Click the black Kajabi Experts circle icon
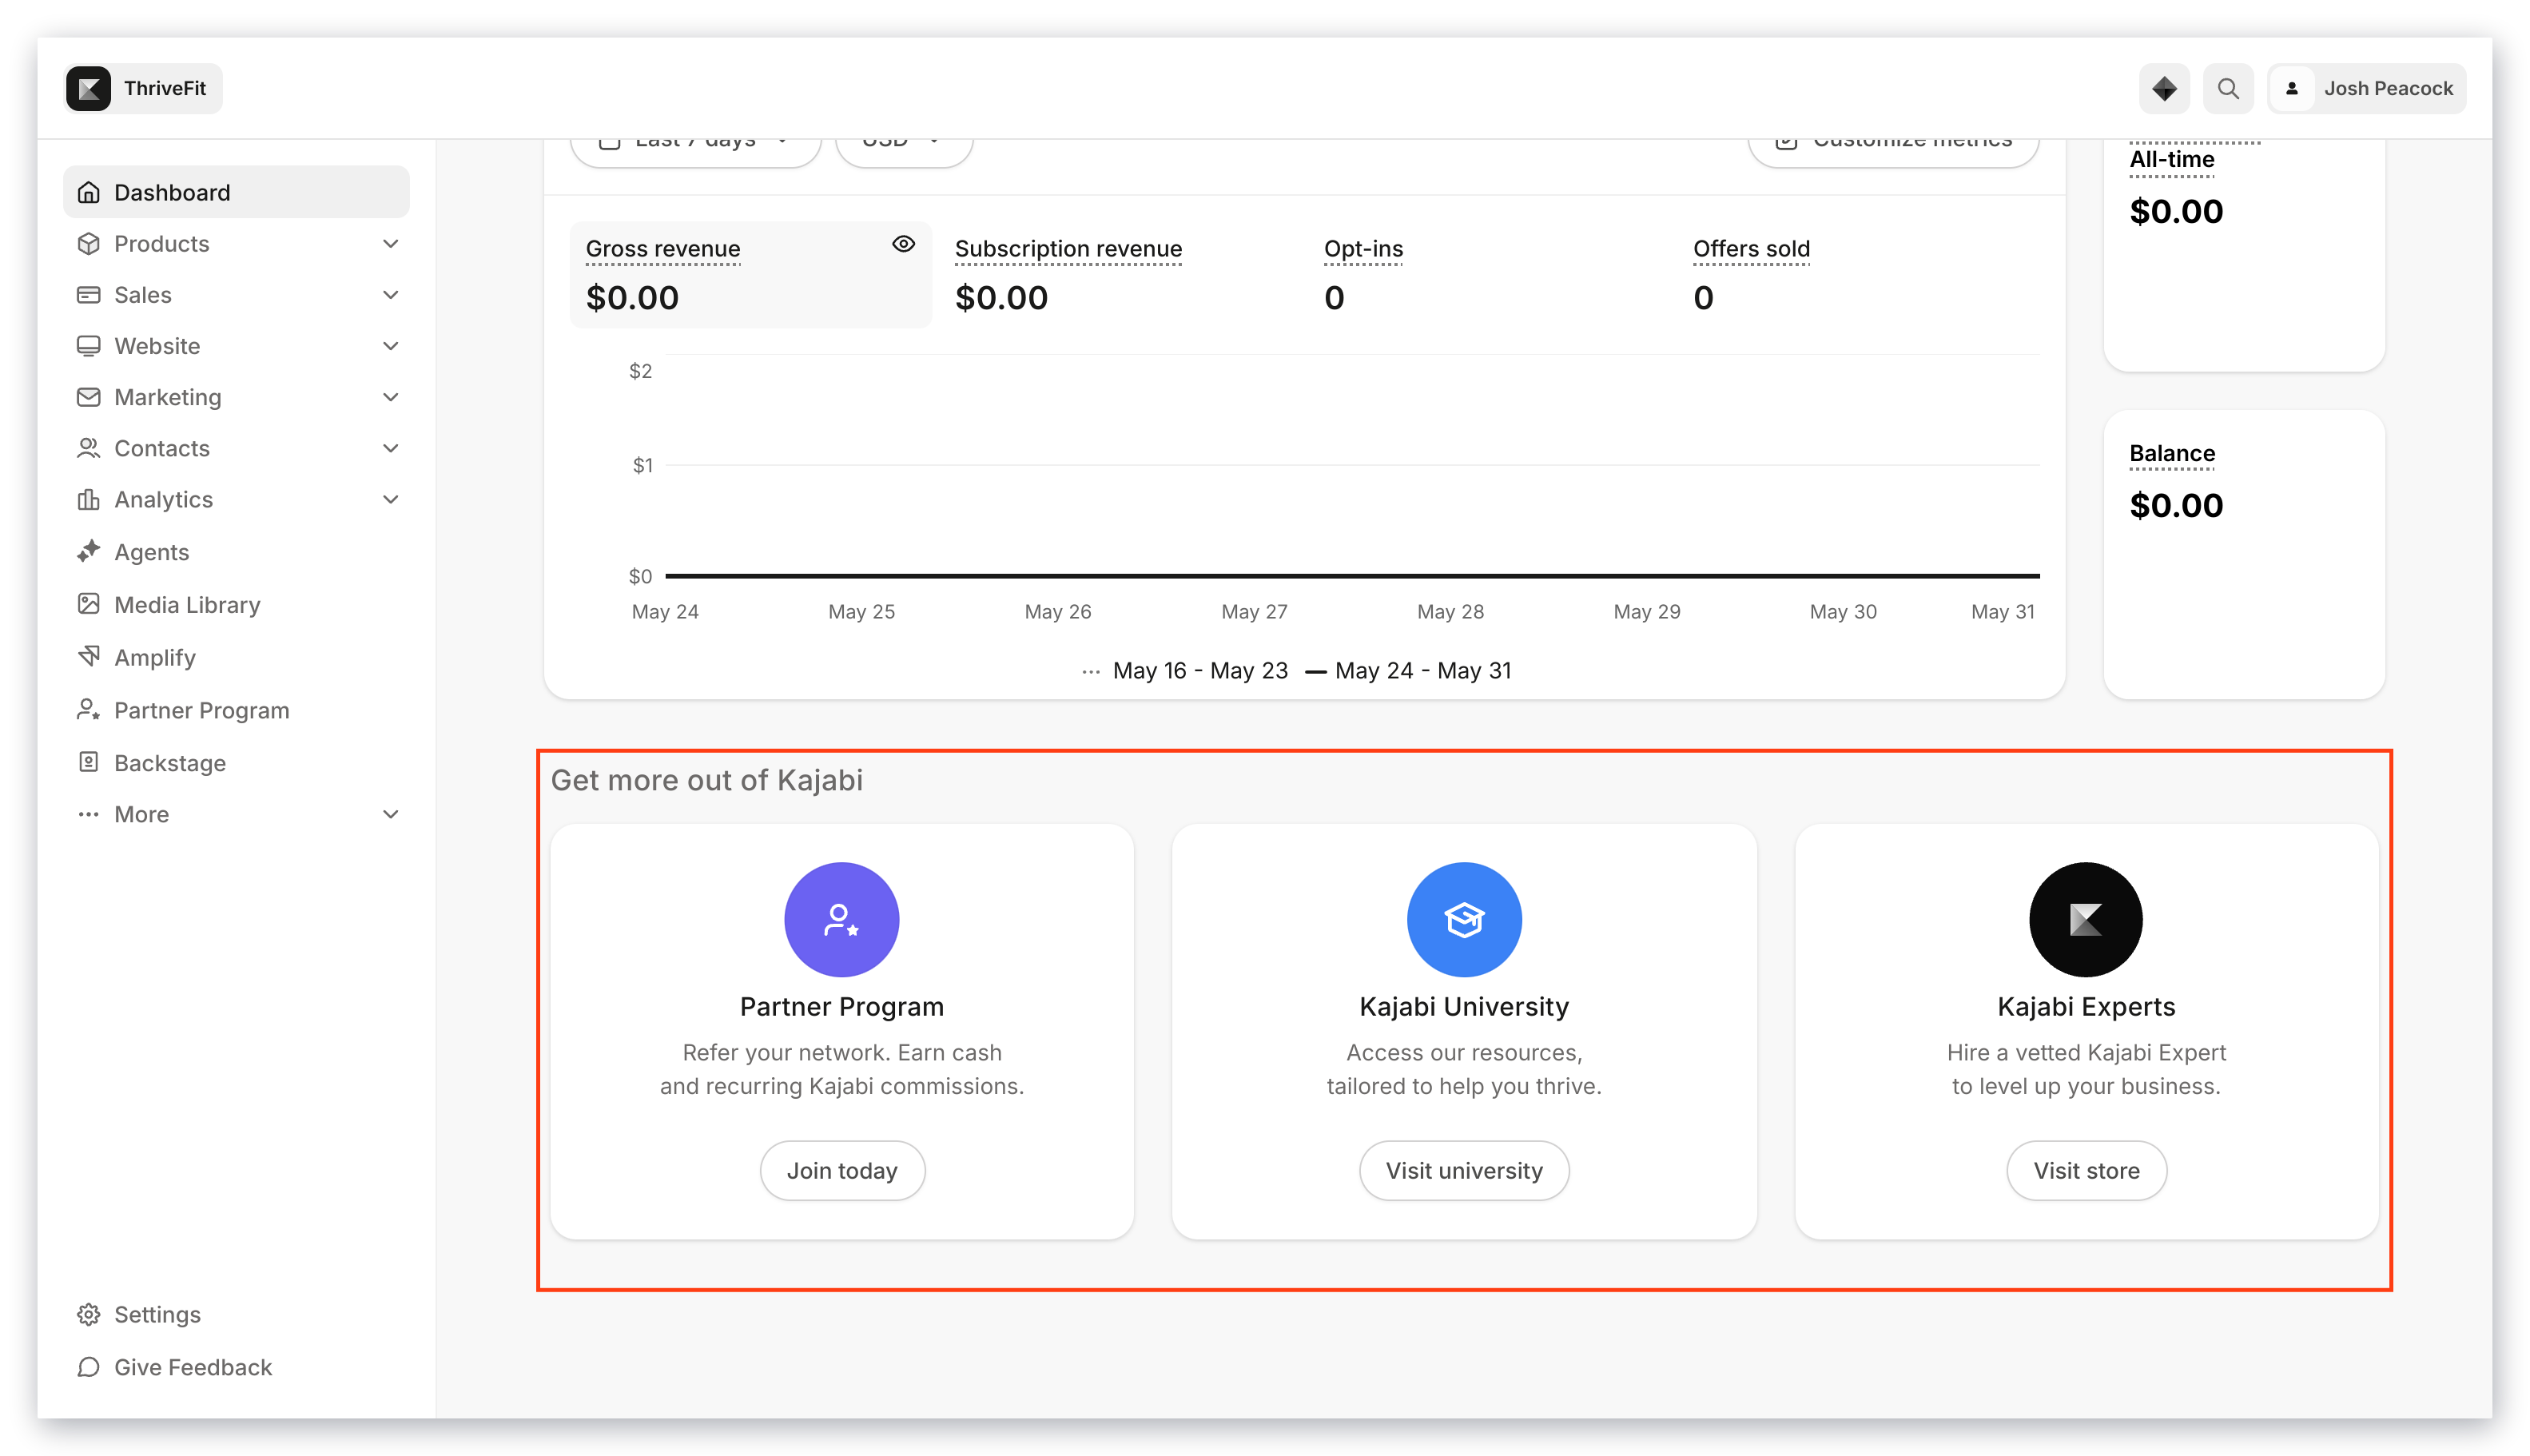Viewport: 2530px width, 1456px height. point(2086,919)
